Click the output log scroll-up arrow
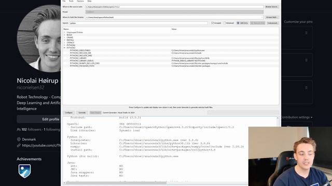Screen dimensions: 332x186 (278, 118)
